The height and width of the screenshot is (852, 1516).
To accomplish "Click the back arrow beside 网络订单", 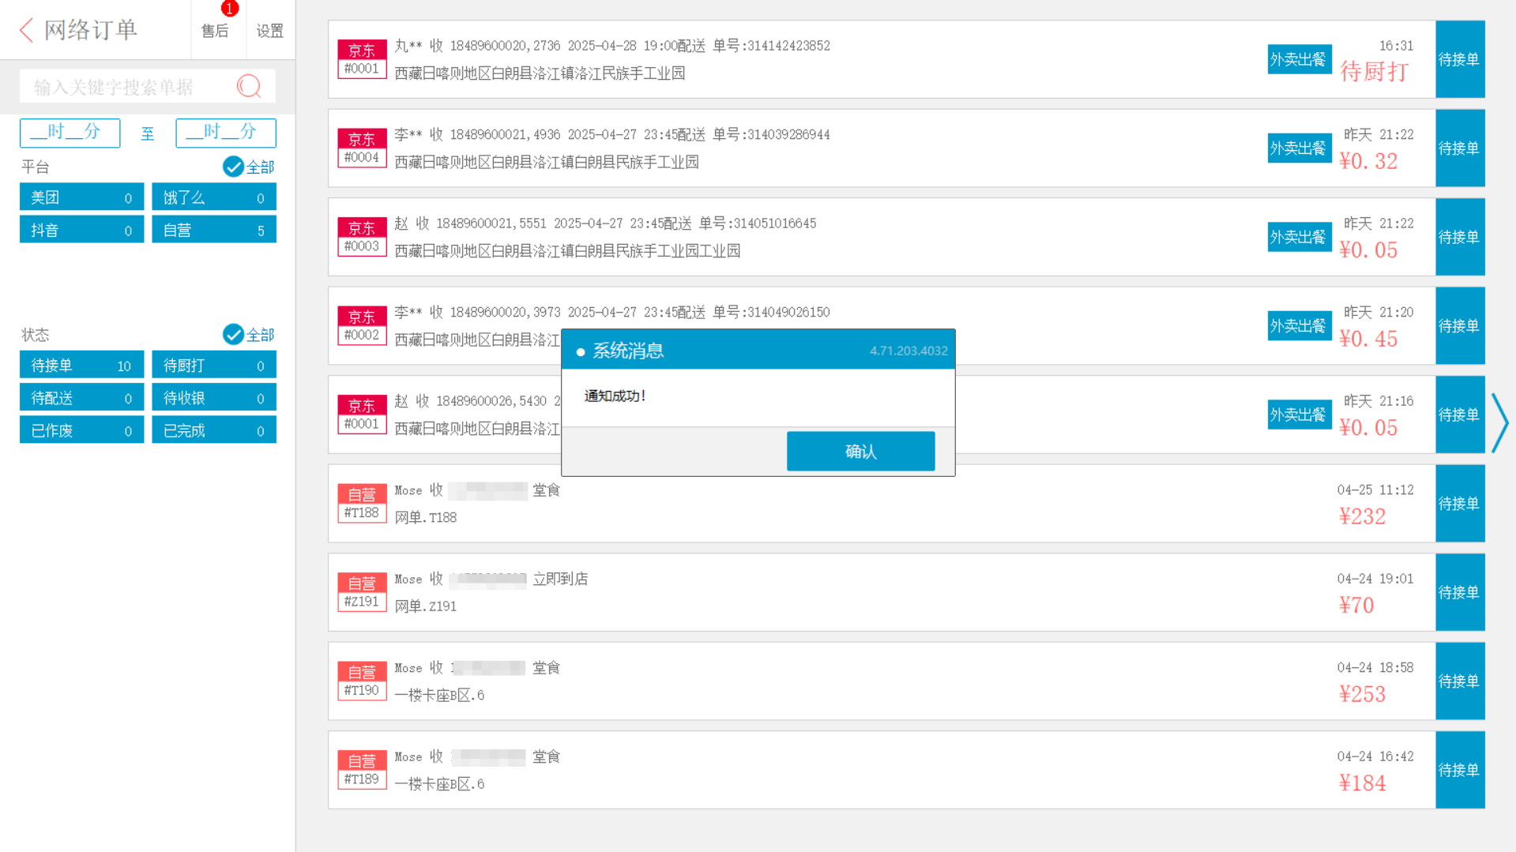I will tap(27, 30).
